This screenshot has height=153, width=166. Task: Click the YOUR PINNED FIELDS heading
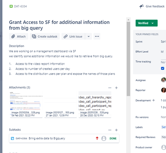point(147,34)
